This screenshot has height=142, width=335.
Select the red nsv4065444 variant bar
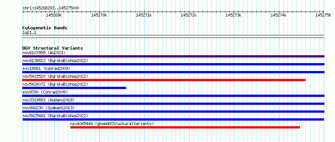click(x=185, y=127)
